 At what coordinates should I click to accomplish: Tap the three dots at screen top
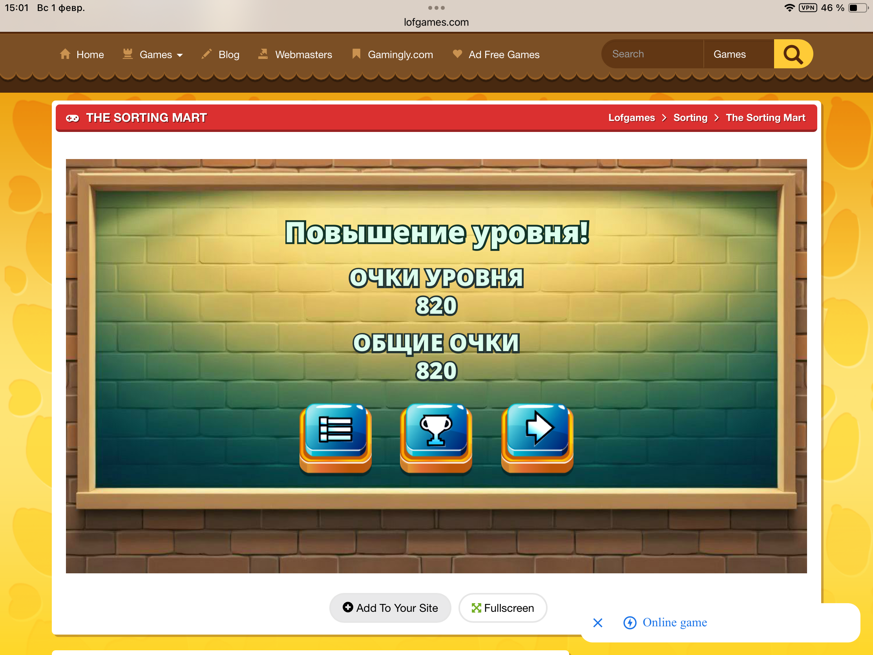tap(436, 8)
